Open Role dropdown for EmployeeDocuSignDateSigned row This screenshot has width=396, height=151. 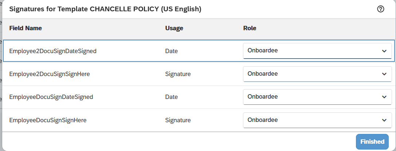(317, 97)
